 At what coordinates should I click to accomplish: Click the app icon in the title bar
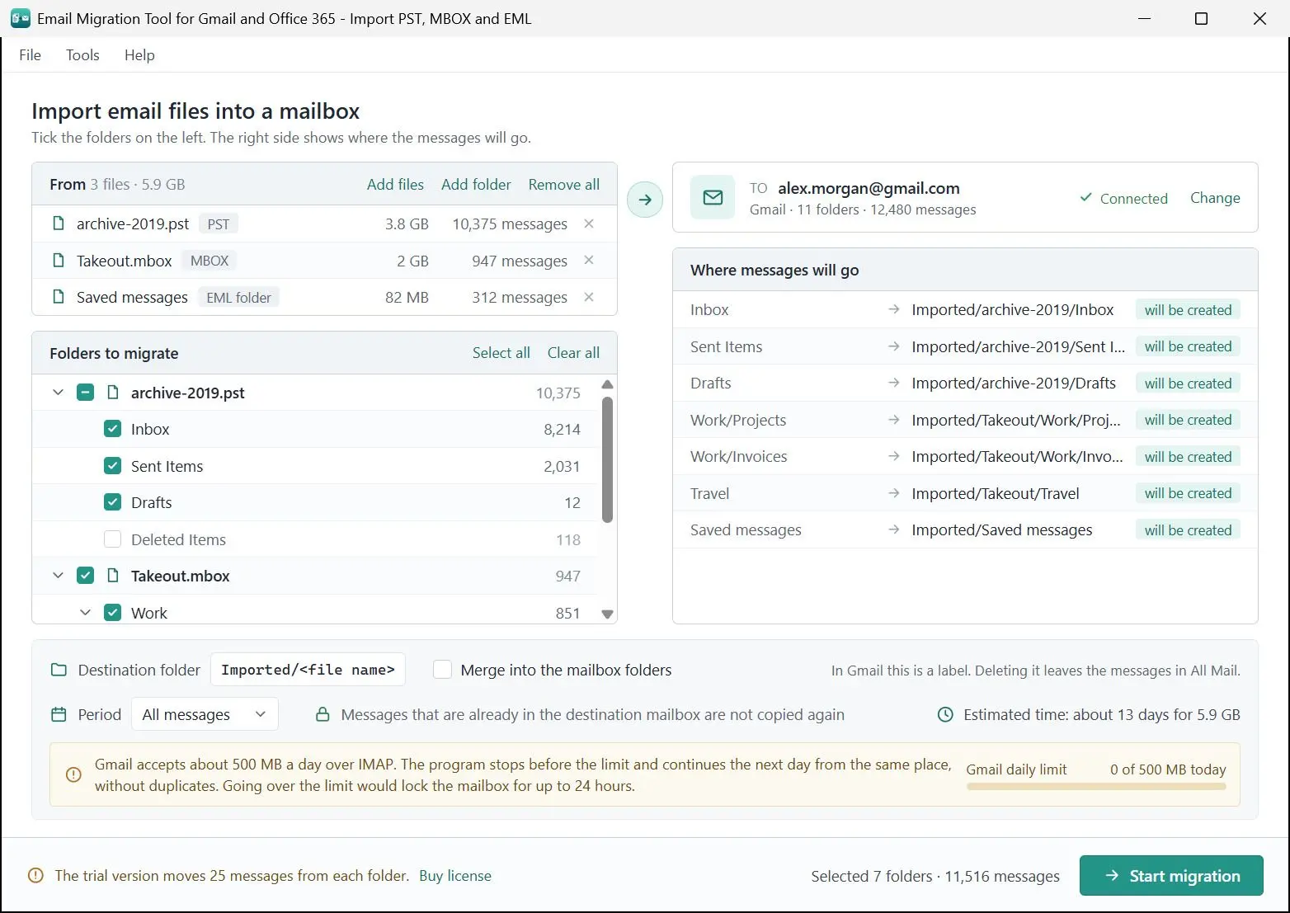click(x=21, y=18)
